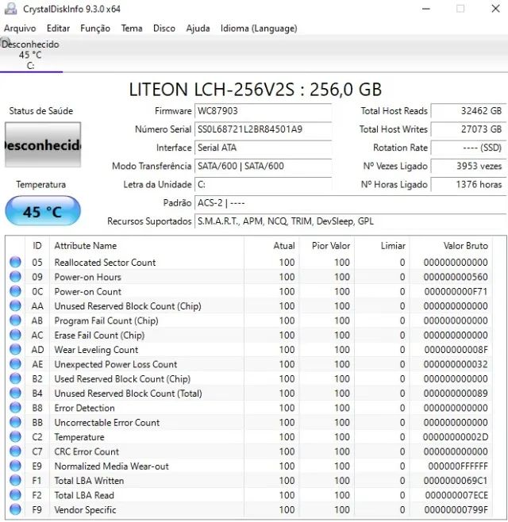Image resolution: width=508 pixels, height=522 pixels.
Task: Click the Valor Bruto column header
Action: click(451, 246)
